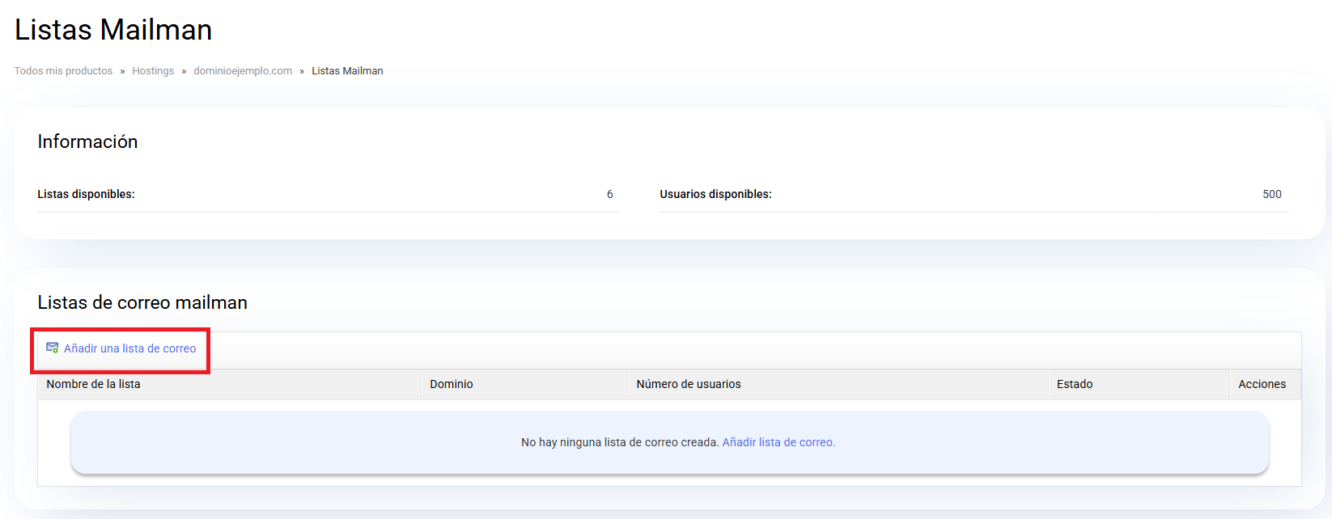Click the envelope icon beside Añadir una lista

(53, 348)
